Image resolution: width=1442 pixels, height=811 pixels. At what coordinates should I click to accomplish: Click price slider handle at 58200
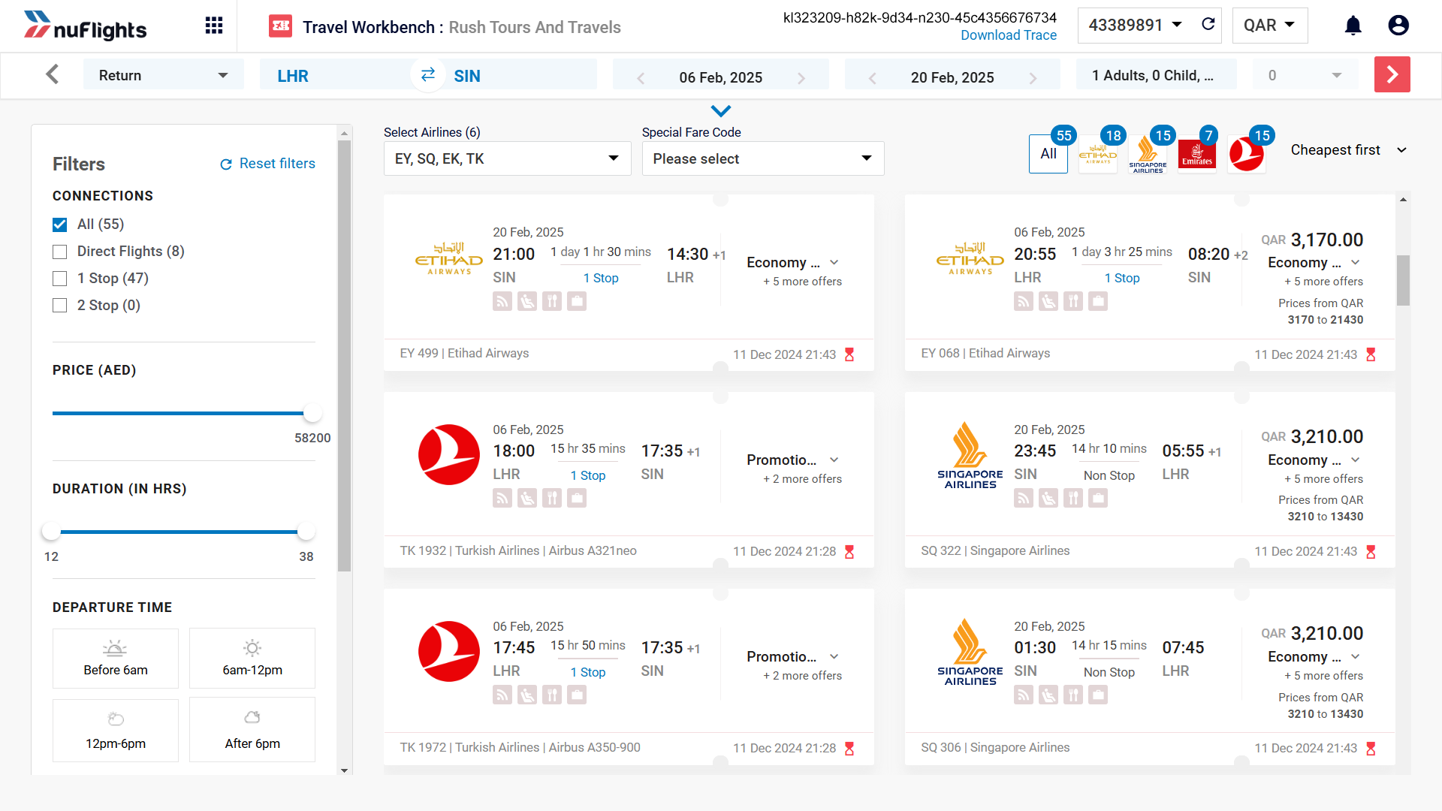(312, 413)
